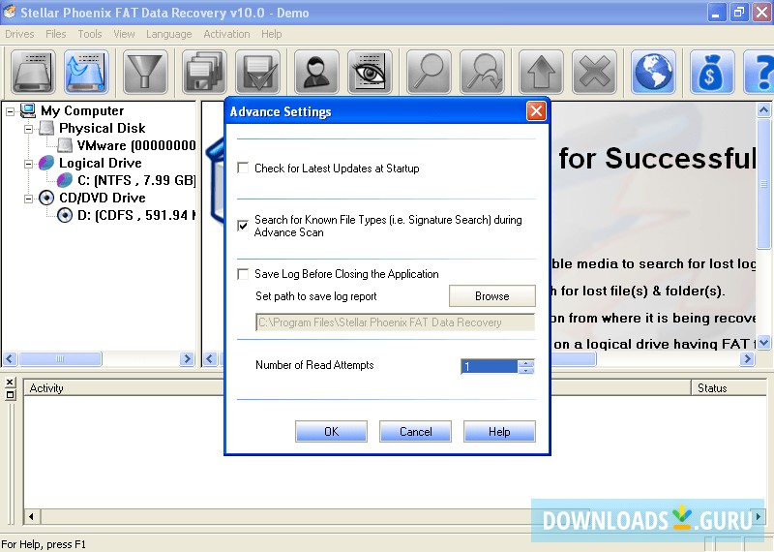Screen dimensions: 774x552
Task: Click the Physical Disk drive icon
Action: pyautogui.click(x=46, y=128)
